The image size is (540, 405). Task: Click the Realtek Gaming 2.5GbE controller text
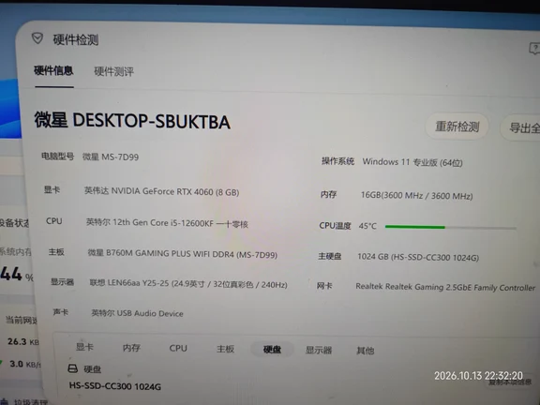coord(445,287)
